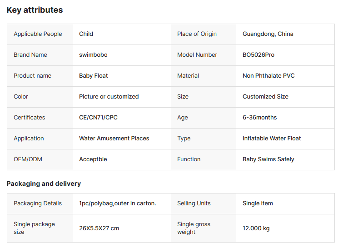Select the Water Amusement Places value
This screenshot has height=248, width=338.
pos(114,139)
